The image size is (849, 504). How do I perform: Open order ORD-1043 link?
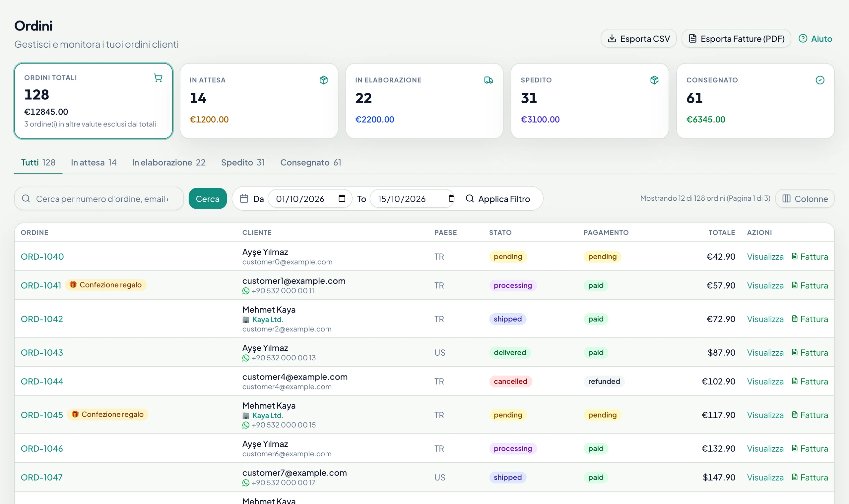(x=42, y=353)
